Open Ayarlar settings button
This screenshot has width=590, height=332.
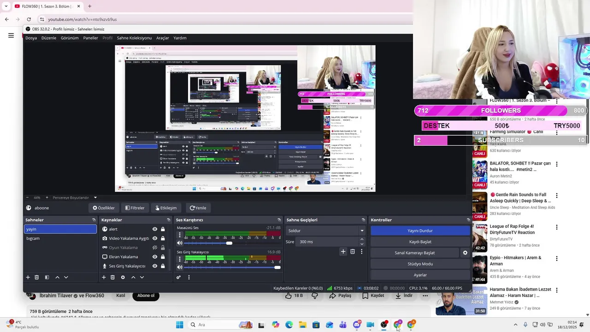pos(420,275)
